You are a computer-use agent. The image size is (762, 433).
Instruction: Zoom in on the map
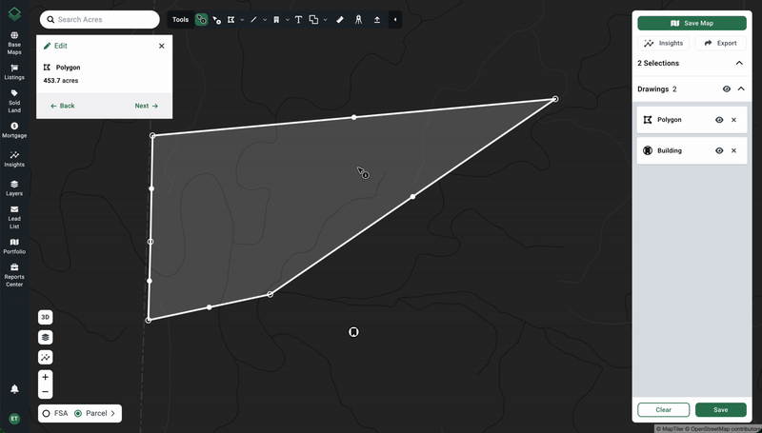point(45,377)
